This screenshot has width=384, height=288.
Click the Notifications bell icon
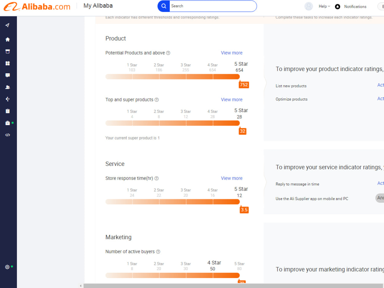(x=338, y=7)
